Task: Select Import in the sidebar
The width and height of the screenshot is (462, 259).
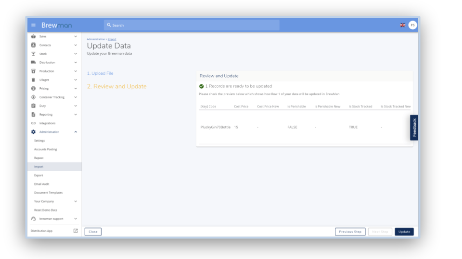Action: (54, 166)
